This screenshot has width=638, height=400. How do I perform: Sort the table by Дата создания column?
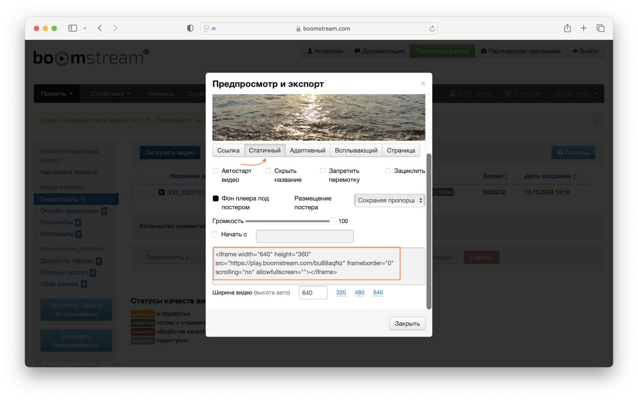[x=550, y=176]
